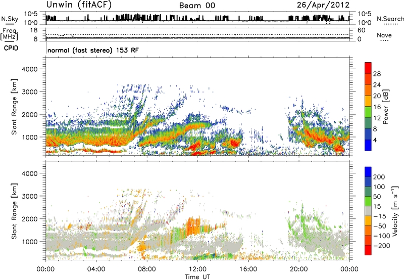Click the red top segment of Power color bar

368,68
